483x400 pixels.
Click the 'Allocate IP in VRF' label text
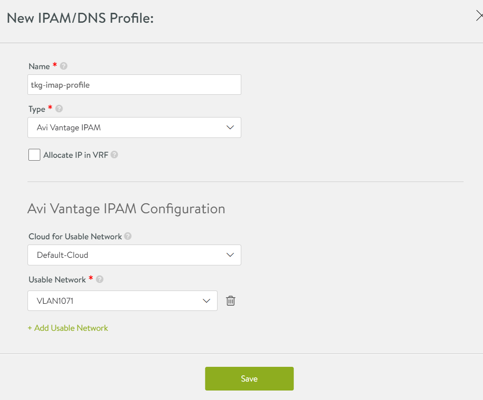[76, 155]
